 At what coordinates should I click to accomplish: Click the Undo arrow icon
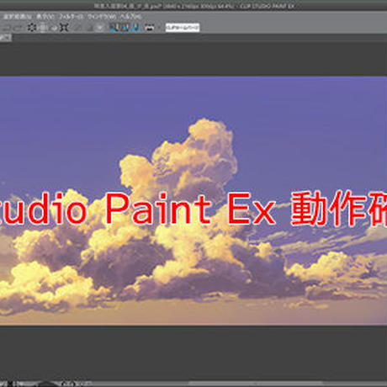pyautogui.click(x=6, y=28)
